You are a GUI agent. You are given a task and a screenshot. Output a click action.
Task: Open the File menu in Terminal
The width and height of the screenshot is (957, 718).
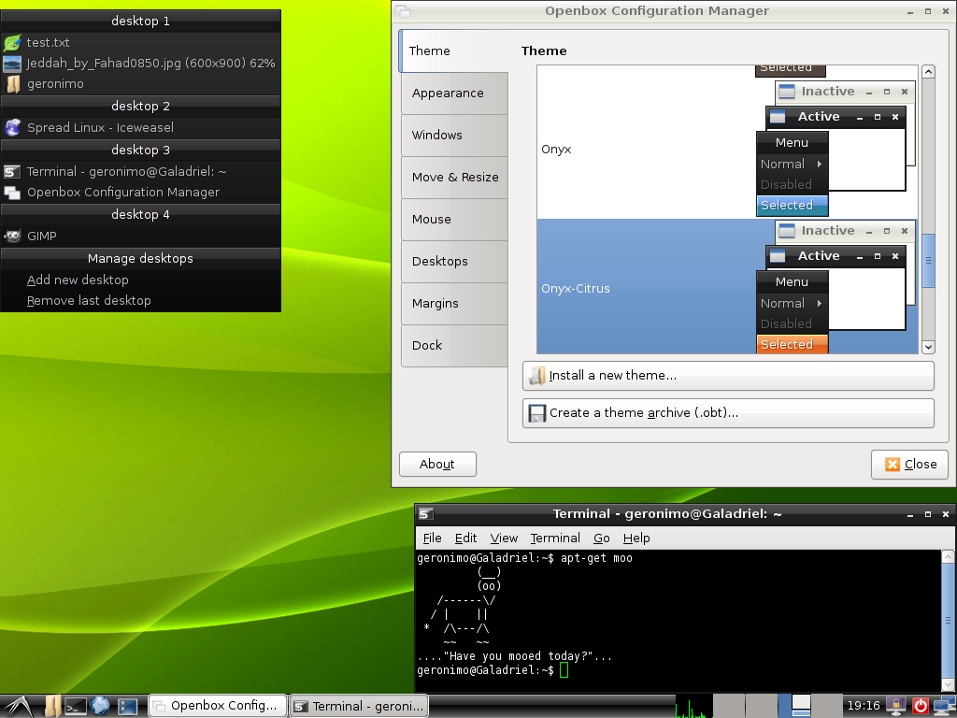(432, 538)
